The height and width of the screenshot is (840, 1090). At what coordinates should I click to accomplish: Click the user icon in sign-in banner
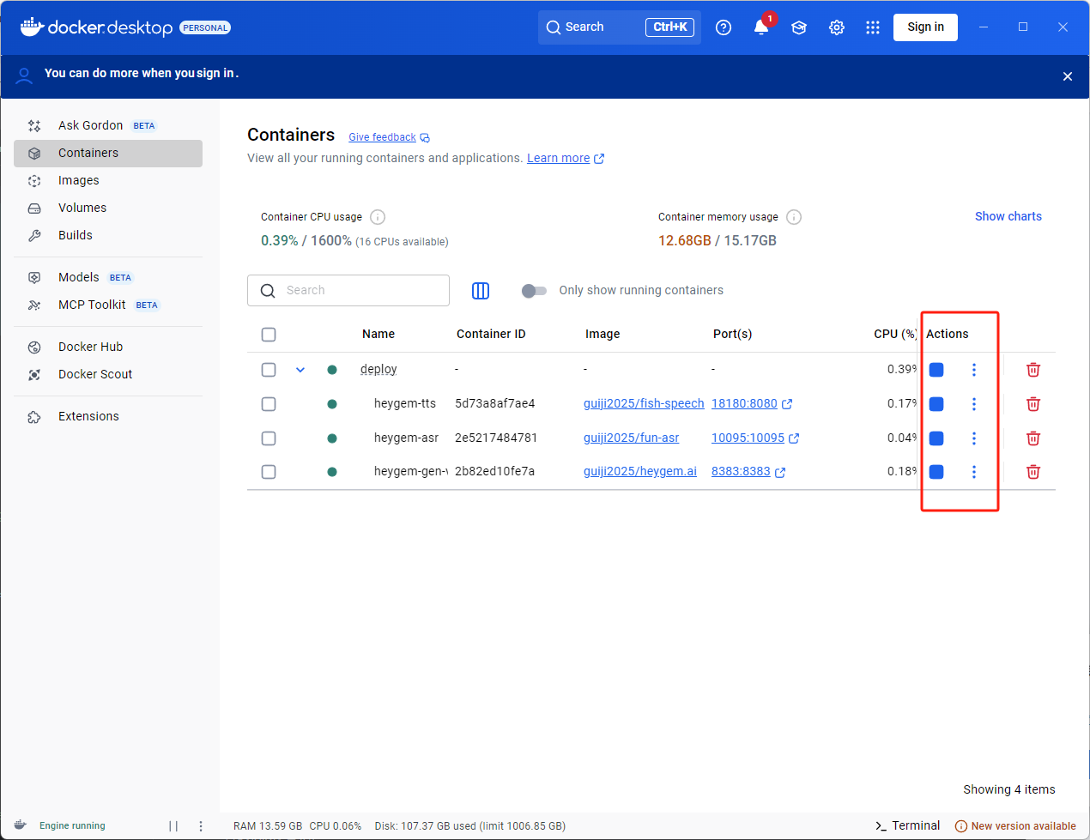pos(24,76)
